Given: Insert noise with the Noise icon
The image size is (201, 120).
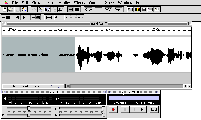Looking at the screenshot, I should (89, 9).
